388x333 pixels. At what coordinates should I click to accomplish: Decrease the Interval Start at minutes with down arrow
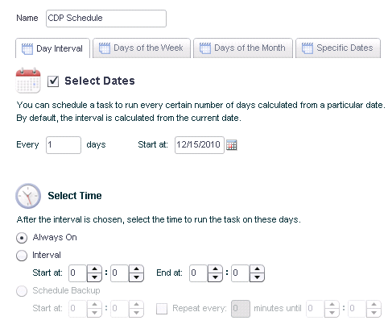(136, 277)
